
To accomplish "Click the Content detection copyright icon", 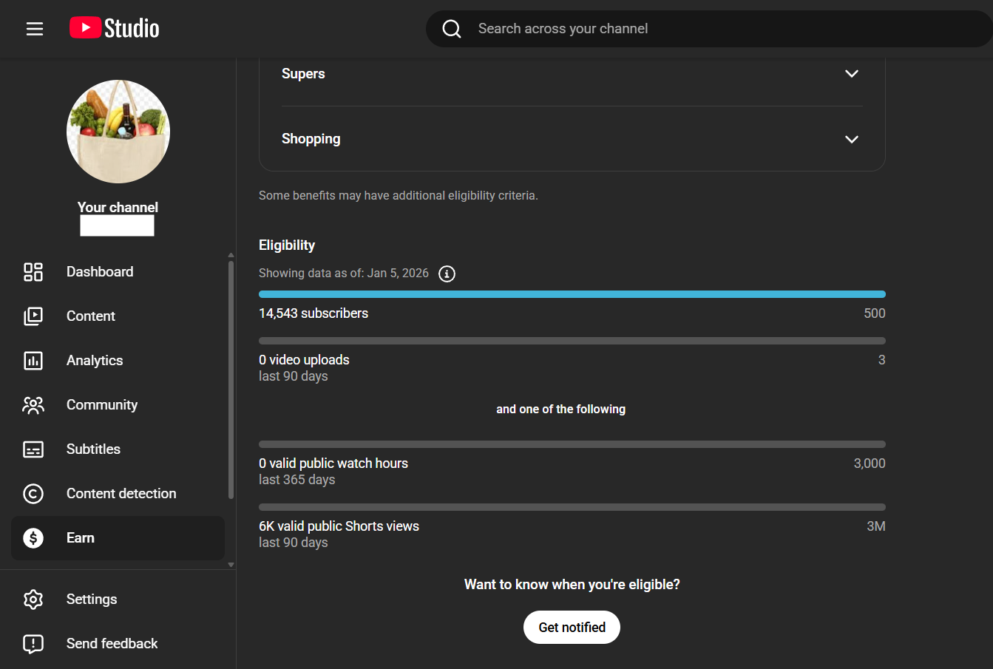I will [x=33, y=494].
